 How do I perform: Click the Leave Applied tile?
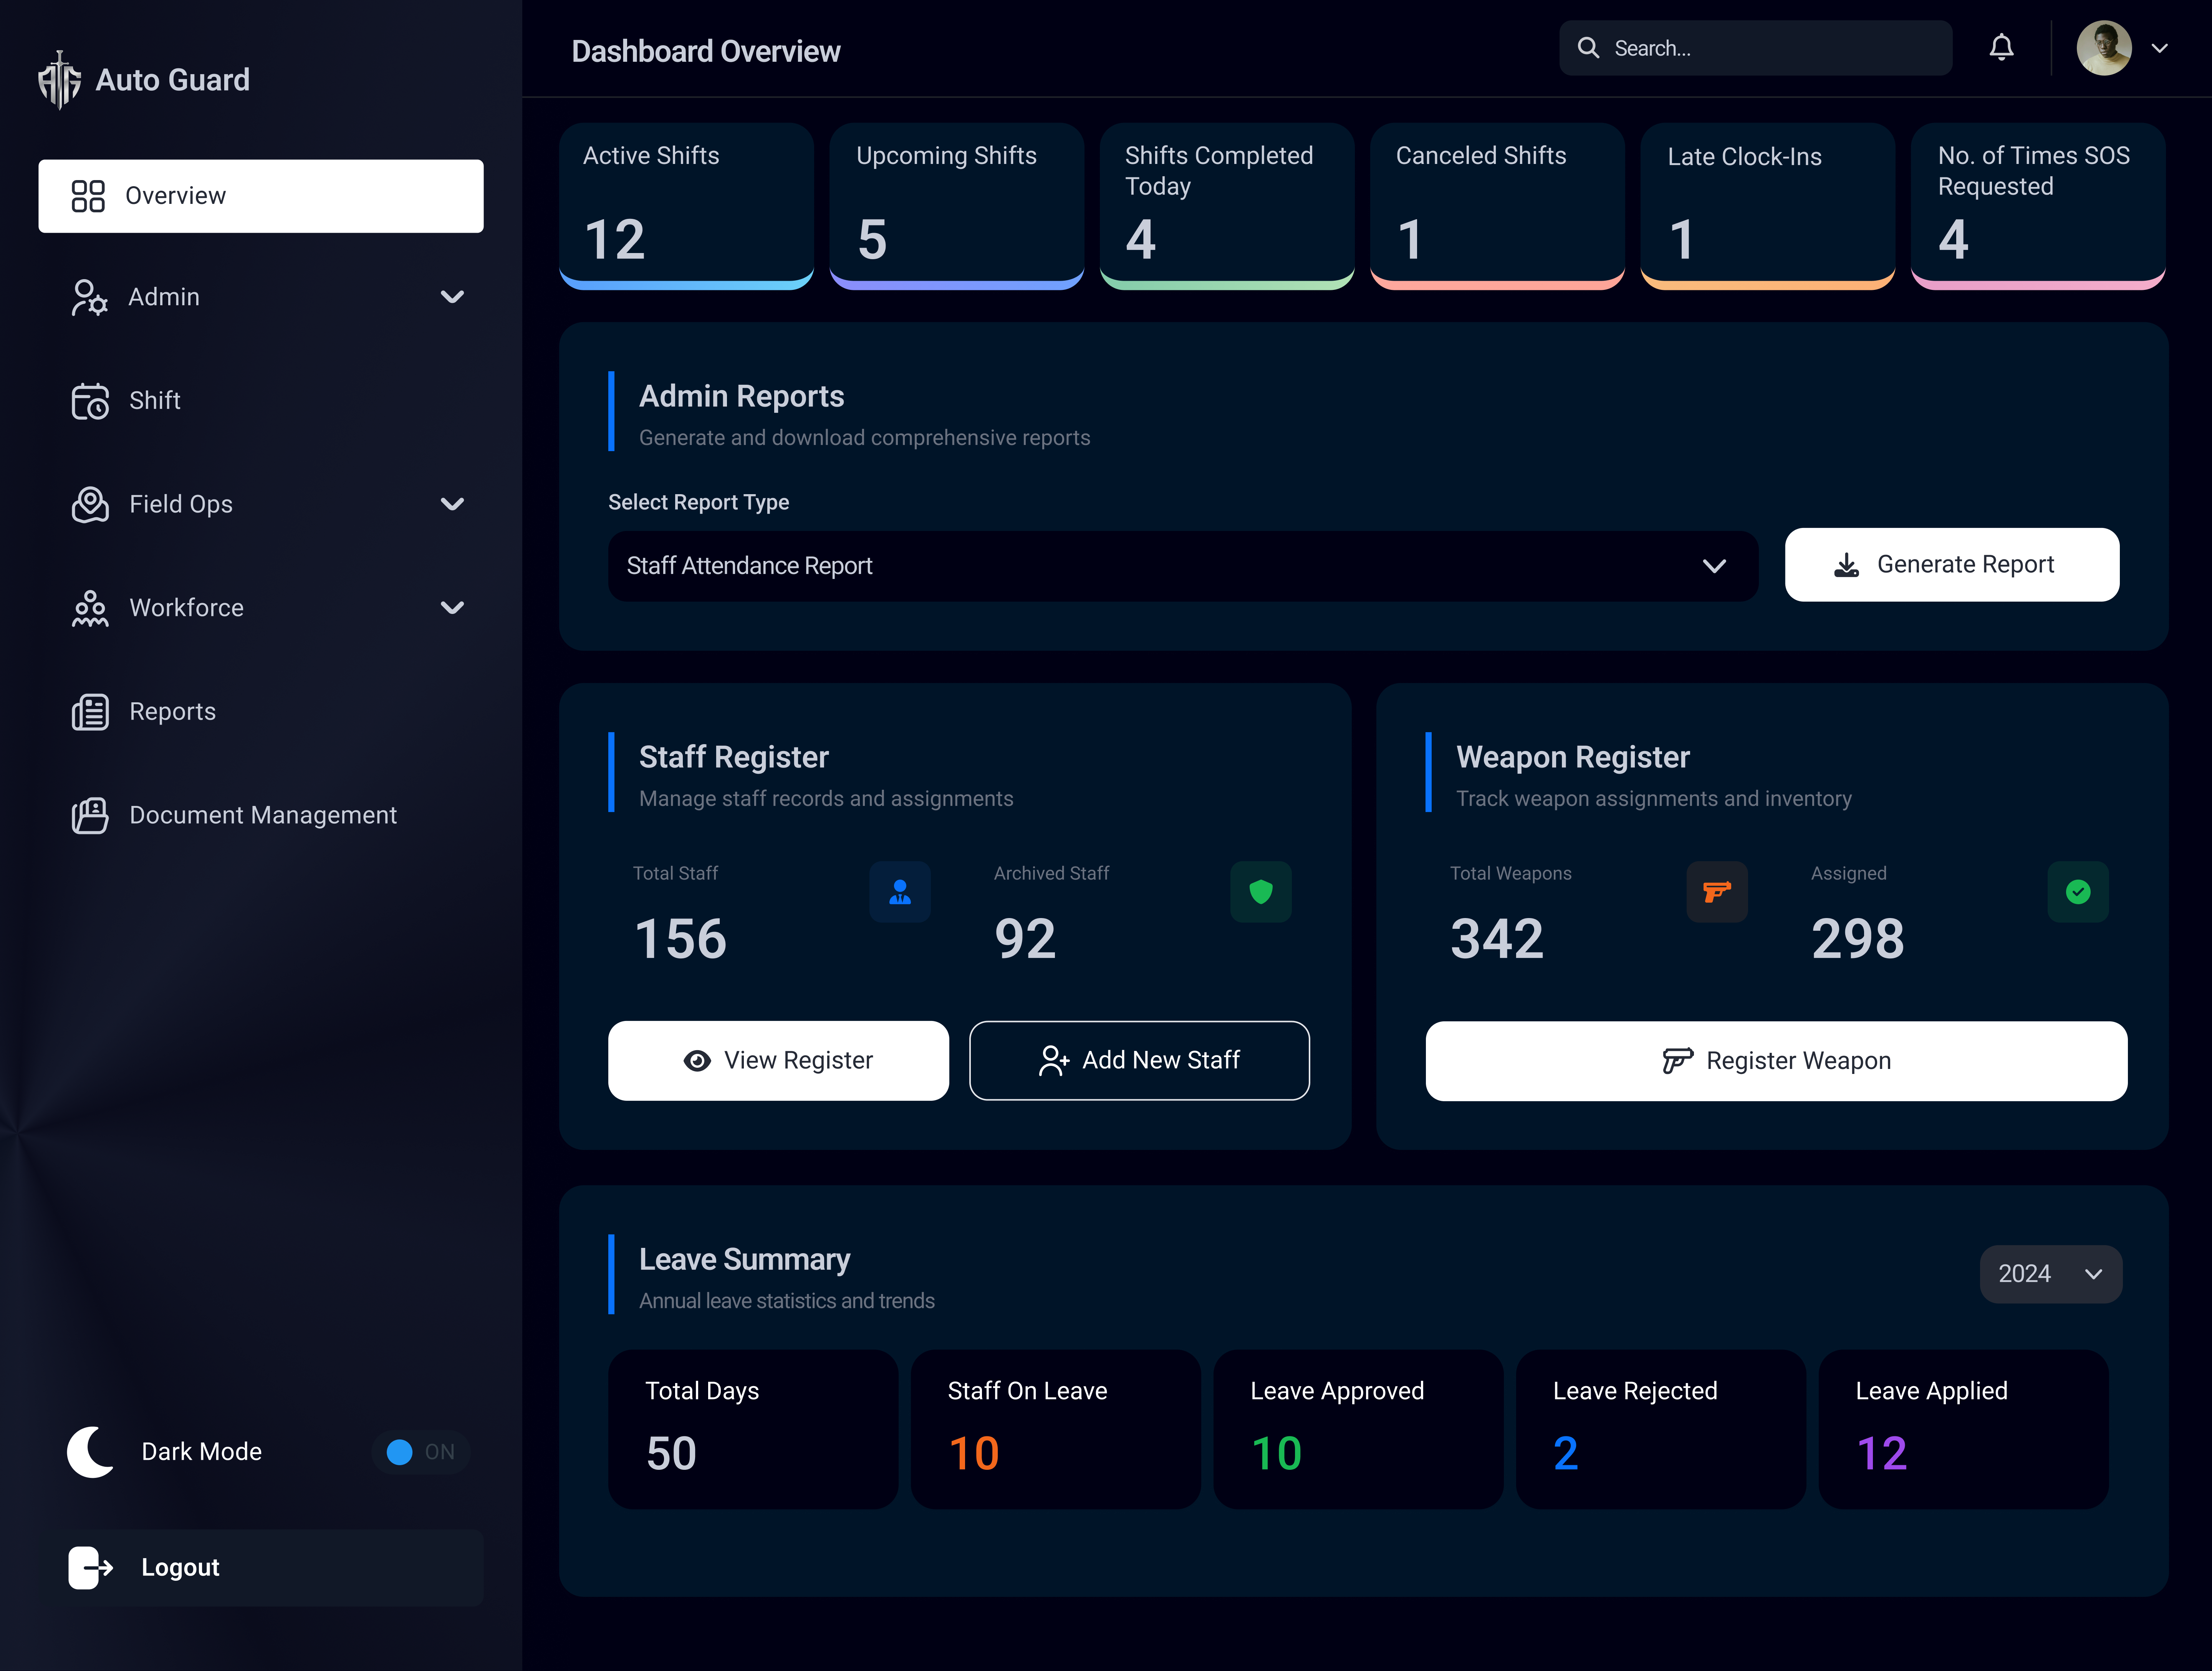[x=1964, y=1429]
